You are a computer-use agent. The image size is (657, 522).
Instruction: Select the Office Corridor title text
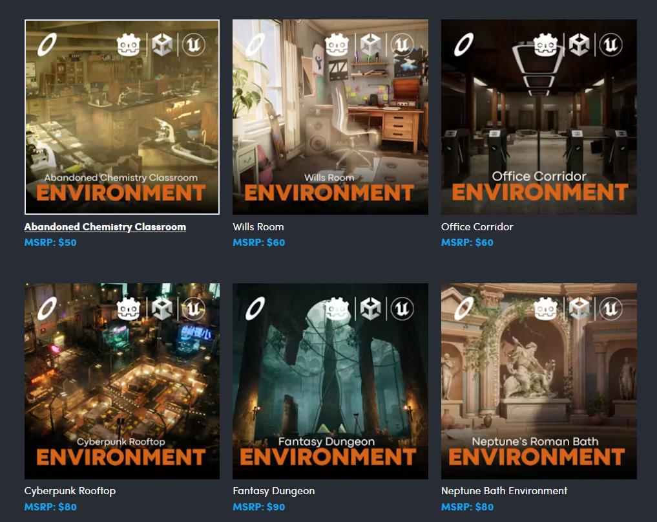pos(477,227)
